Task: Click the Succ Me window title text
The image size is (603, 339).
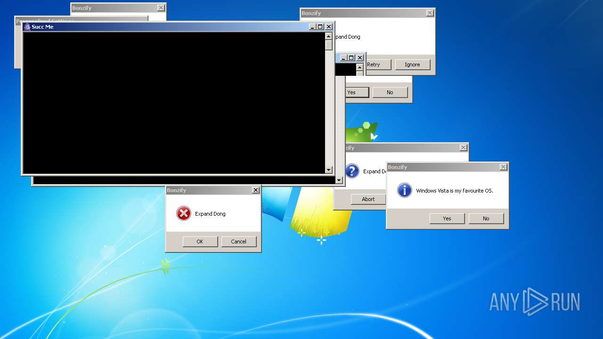Action: point(42,27)
